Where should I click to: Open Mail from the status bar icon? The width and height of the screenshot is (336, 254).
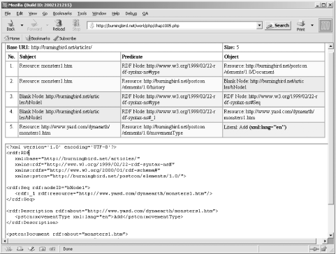pos(20,249)
